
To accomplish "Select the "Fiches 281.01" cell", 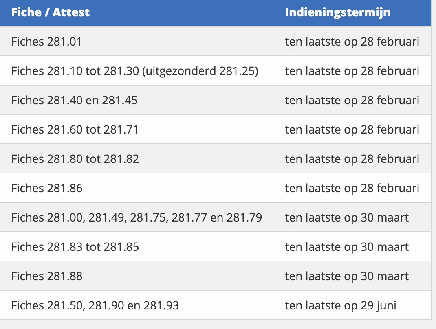I will tap(46, 42).
